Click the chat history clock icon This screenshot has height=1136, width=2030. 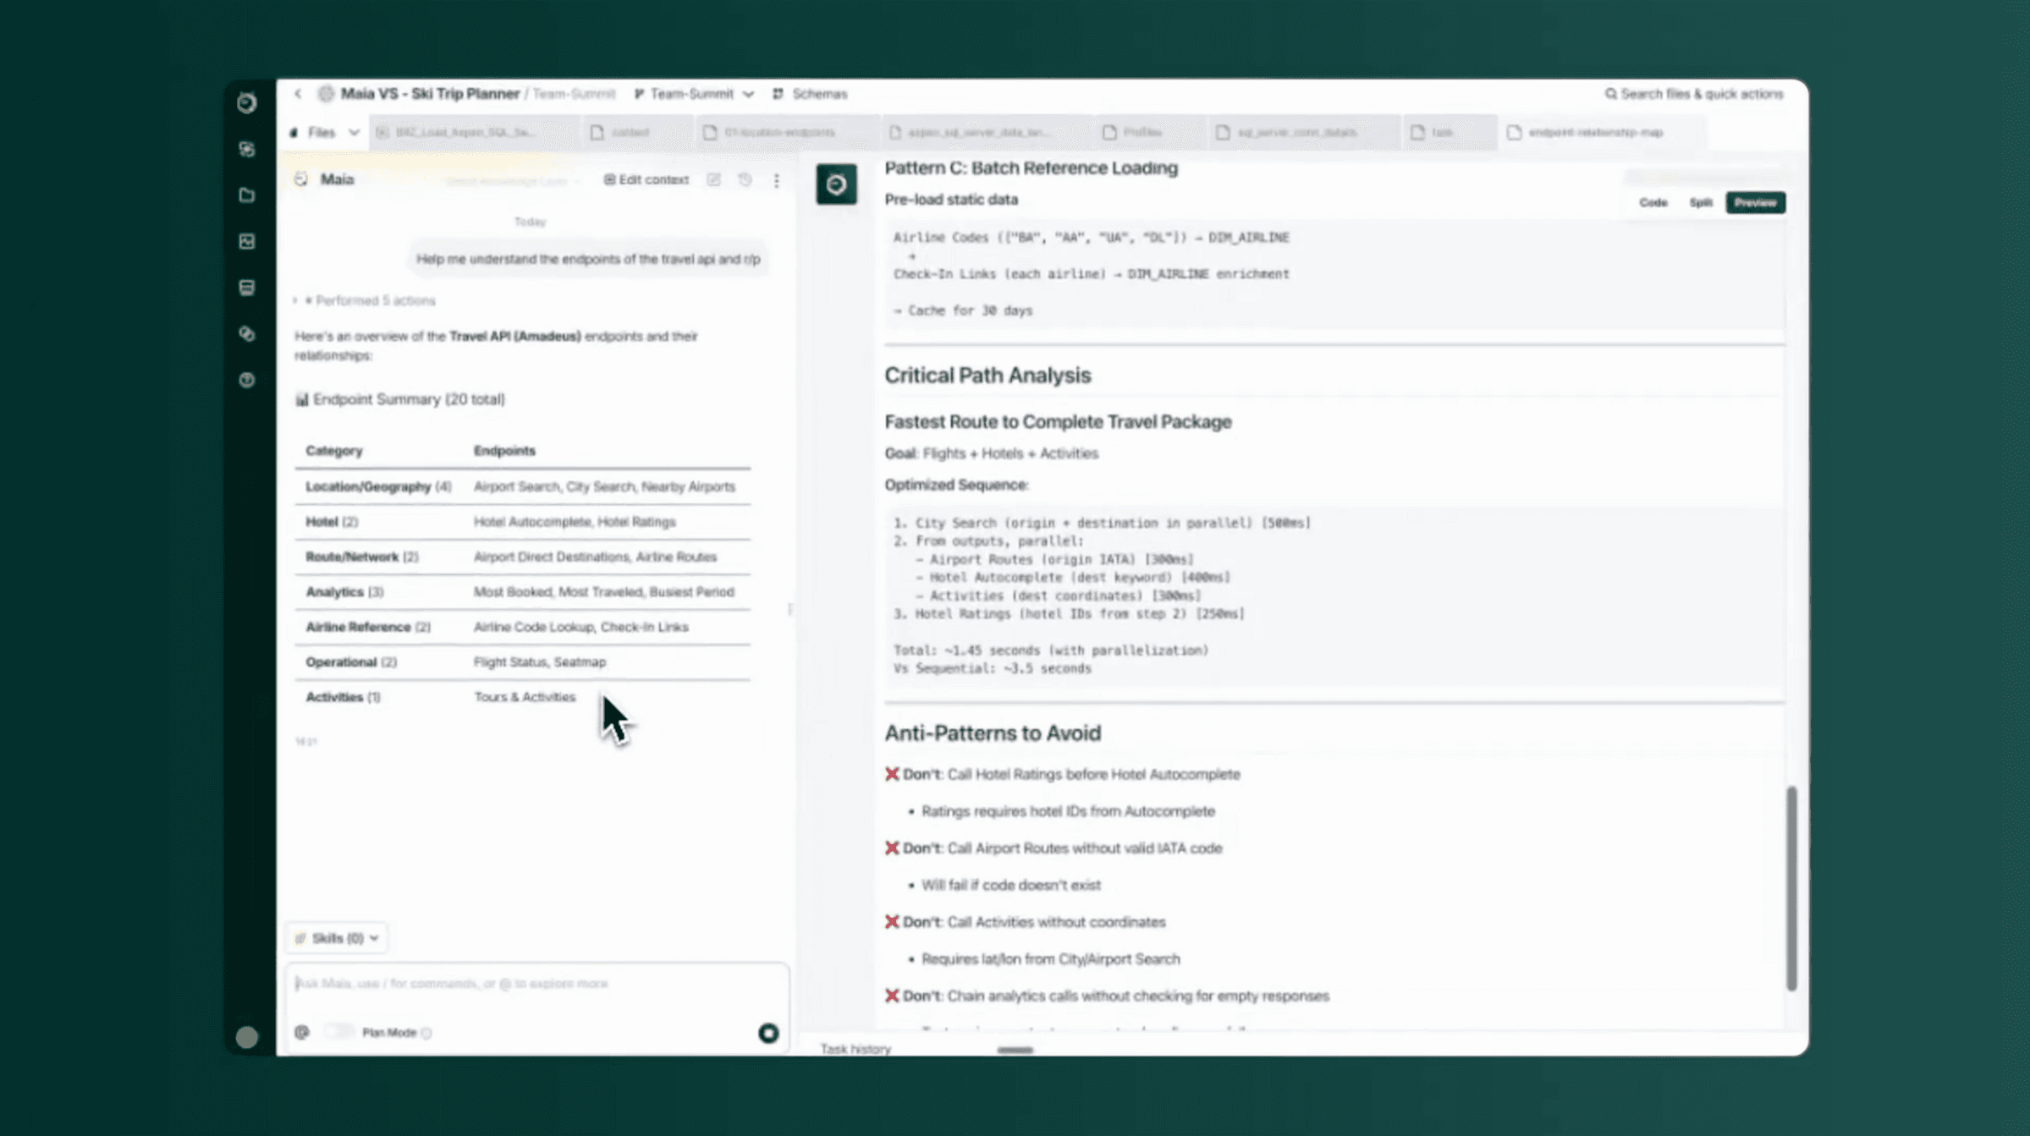745,180
